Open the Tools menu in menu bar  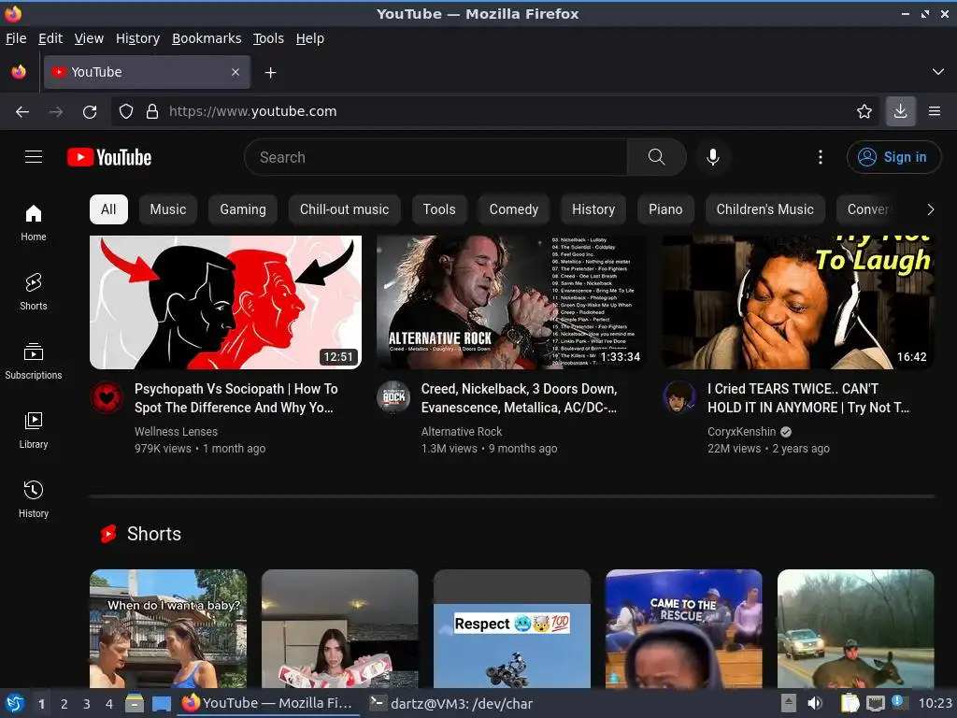[268, 38]
